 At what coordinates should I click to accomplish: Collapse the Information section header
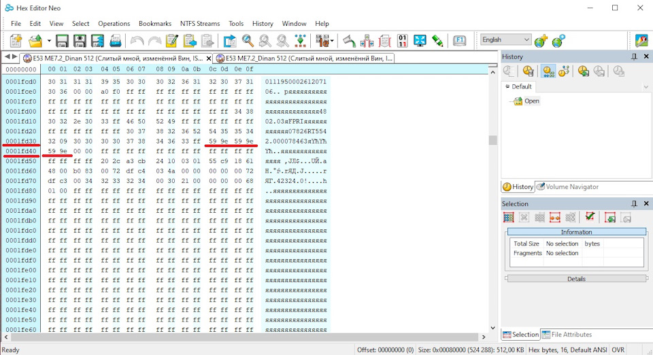(x=576, y=232)
